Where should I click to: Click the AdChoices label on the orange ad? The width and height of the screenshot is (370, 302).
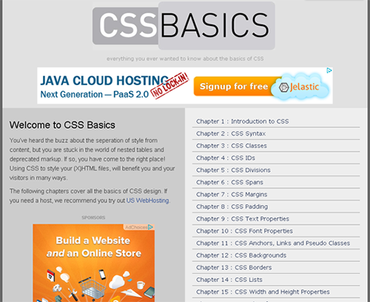(x=139, y=227)
